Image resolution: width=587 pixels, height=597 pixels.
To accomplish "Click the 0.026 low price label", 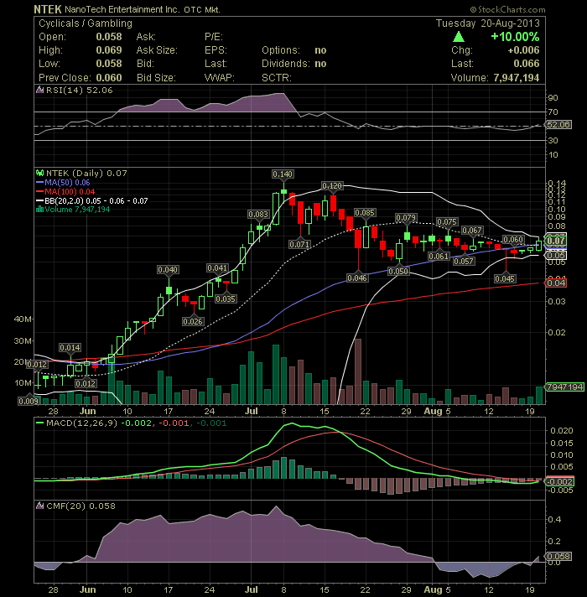I will [193, 321].
